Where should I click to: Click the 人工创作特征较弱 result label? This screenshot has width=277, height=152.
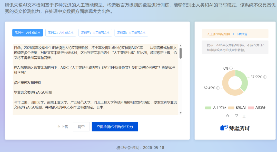[x=218, y=34]
